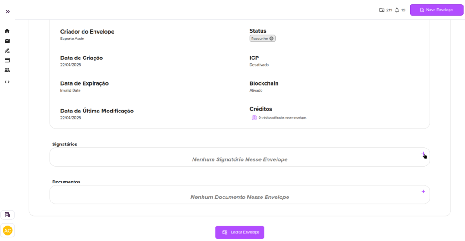Click the empty Nenhum Documento panel
Viewport: 465px width, 241px height.
coord(239,197)
